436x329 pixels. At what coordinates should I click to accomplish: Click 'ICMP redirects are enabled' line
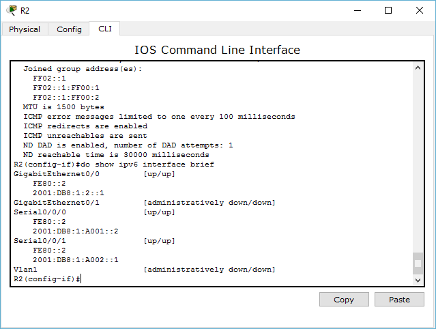[x=85, y=126]
